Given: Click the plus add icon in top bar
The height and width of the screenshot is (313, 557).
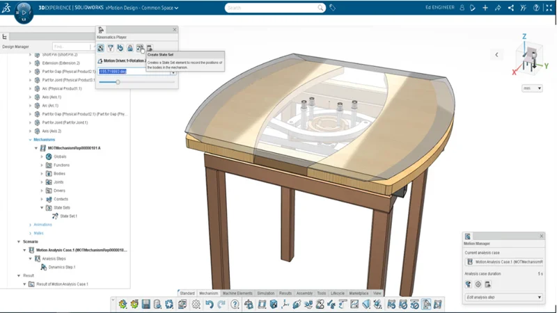Looking at the screenshot, I should click(x=485, y=8).
